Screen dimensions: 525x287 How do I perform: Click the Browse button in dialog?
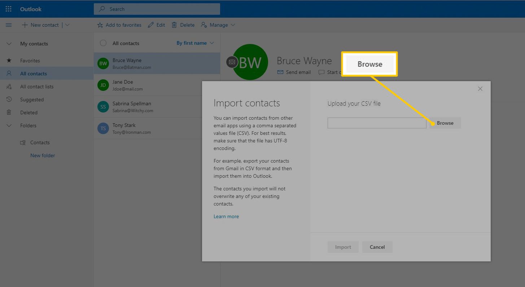pos(445,123)
